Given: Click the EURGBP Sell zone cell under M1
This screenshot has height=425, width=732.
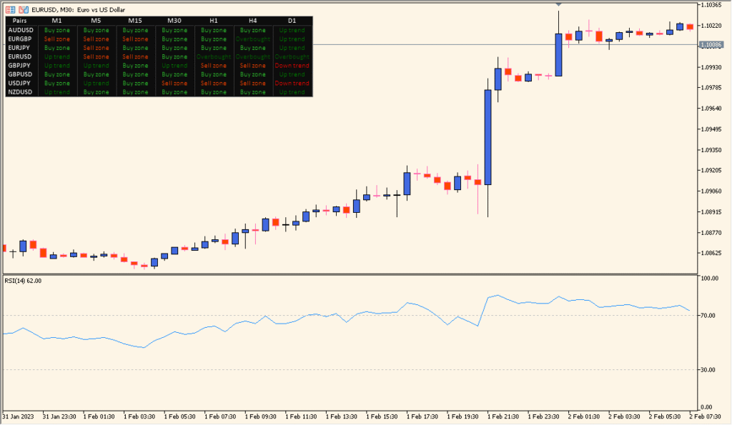Looking at the screenshot, I should pyautogui.click(x=56, y=39).
